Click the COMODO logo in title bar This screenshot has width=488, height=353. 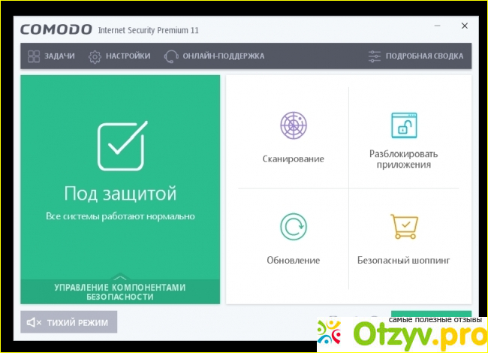tap(55, 30)
